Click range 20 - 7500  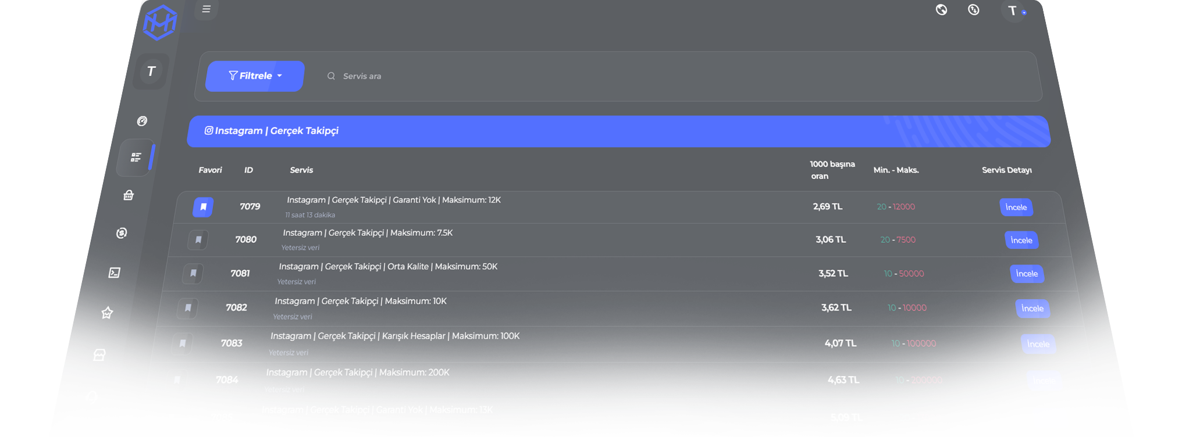click(x=898, y=240)
